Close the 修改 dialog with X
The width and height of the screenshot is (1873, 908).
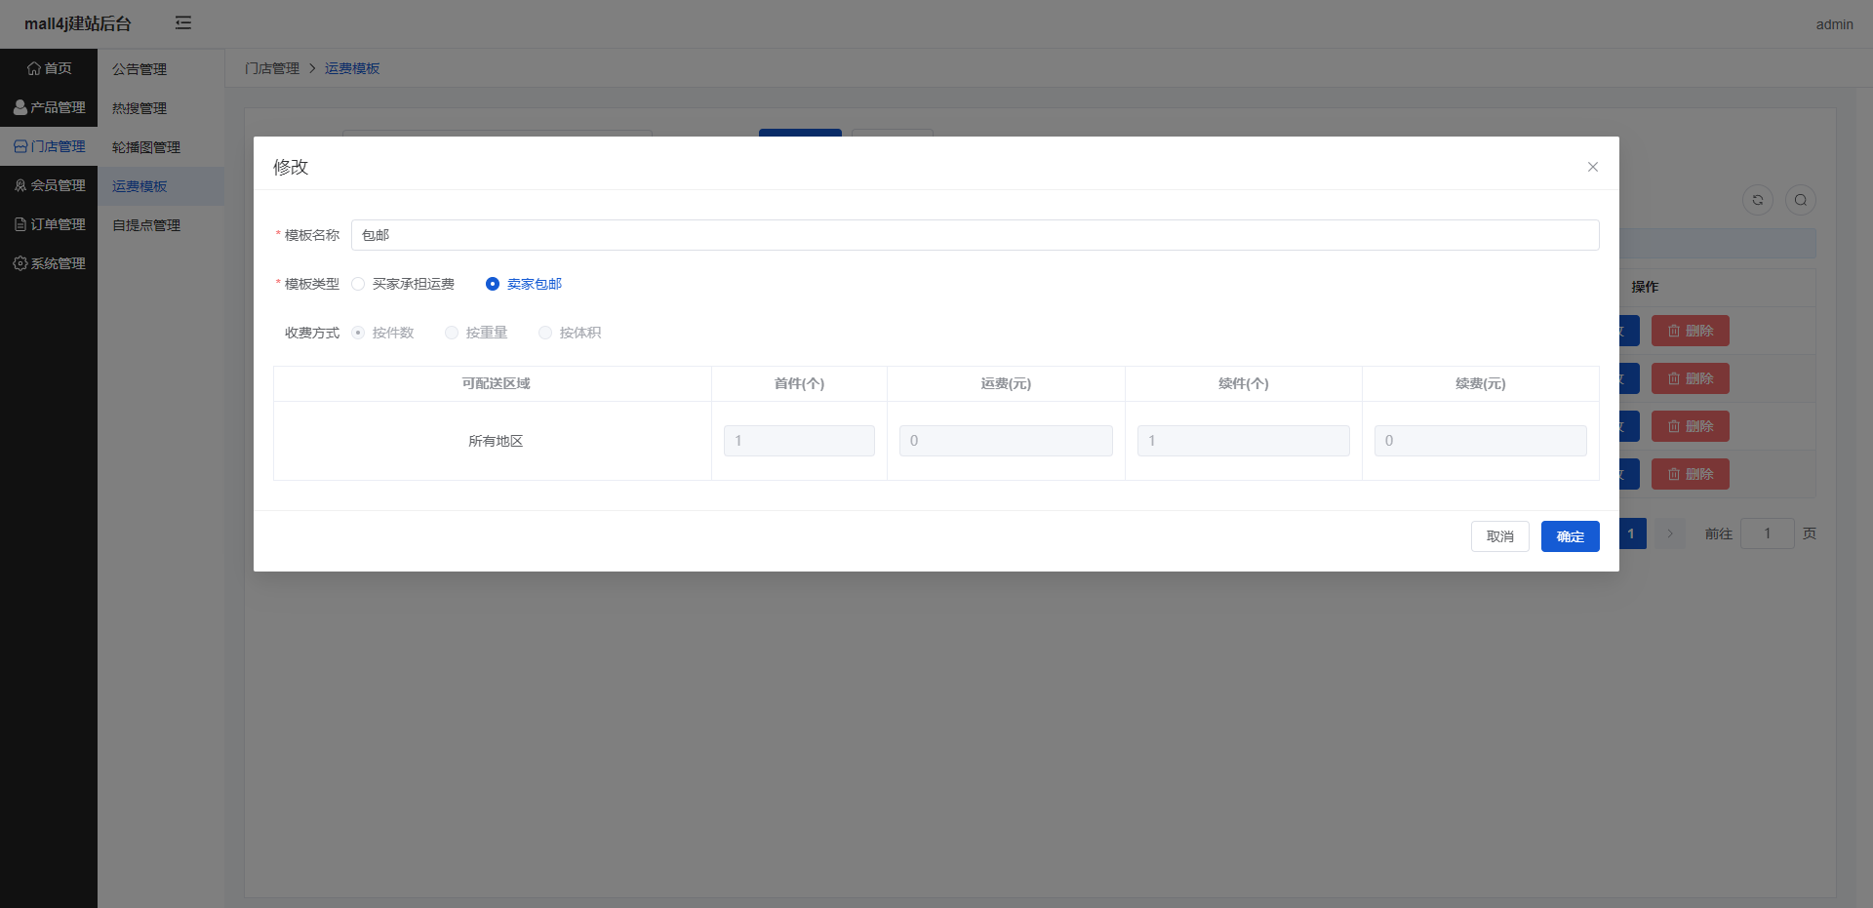pyautogui.click(x=1592, y=167)
